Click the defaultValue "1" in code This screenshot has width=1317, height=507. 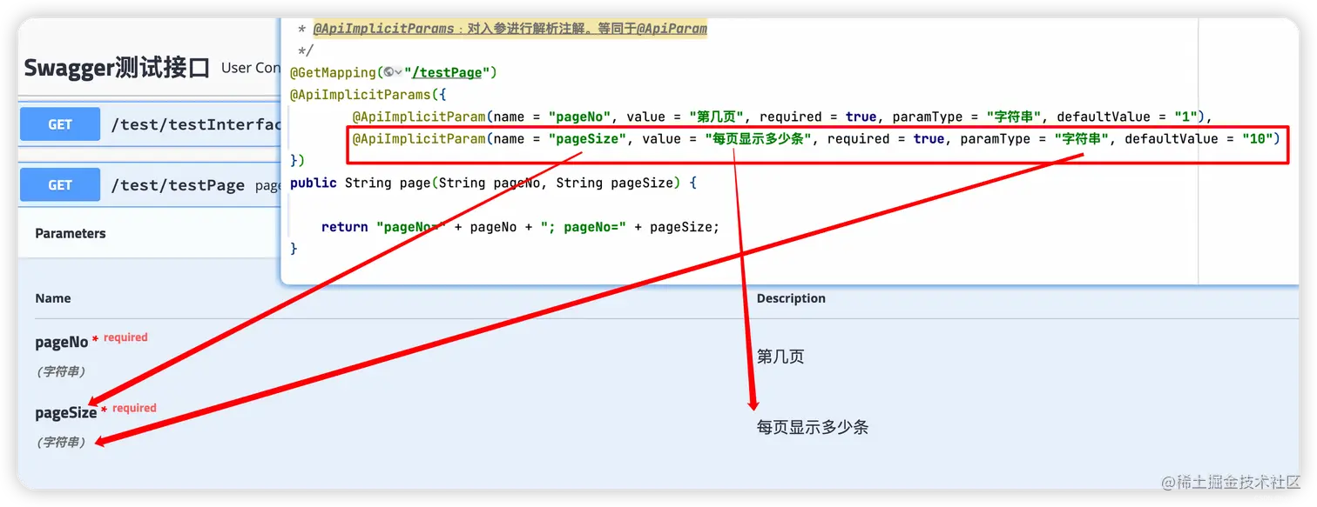pos(1186,117)
